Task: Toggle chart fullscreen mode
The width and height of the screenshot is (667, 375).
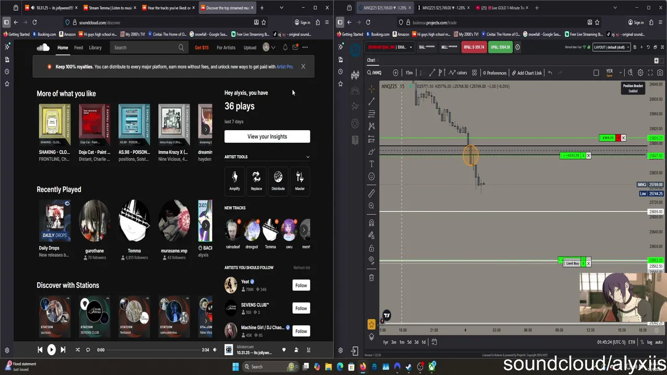Action: [x=650, y=73]
